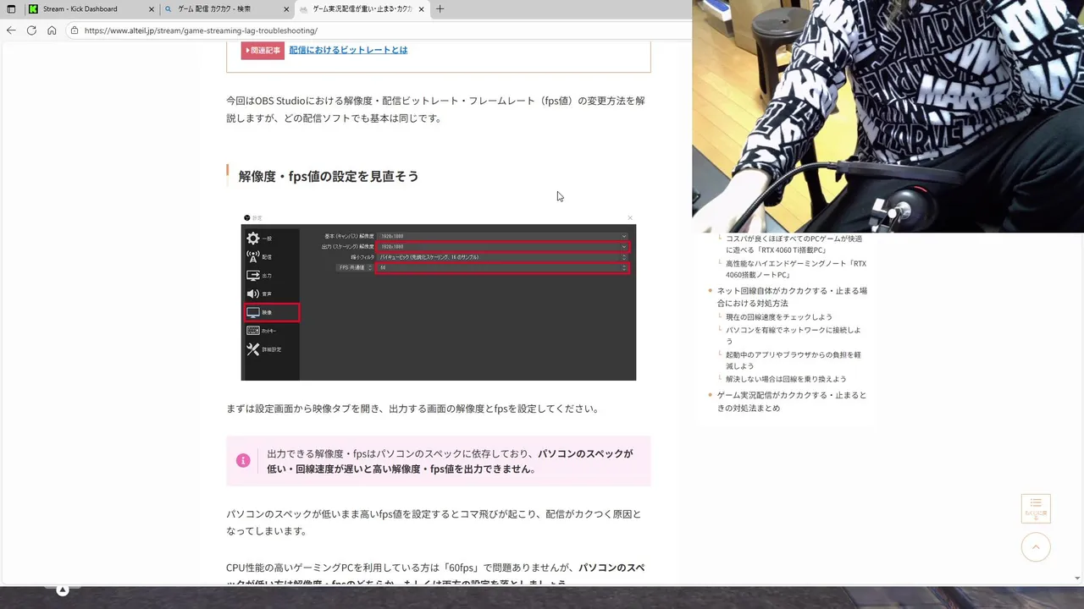Jump to 起動中のアプリやブラウザからの負担を軽減しよう section

793,360
